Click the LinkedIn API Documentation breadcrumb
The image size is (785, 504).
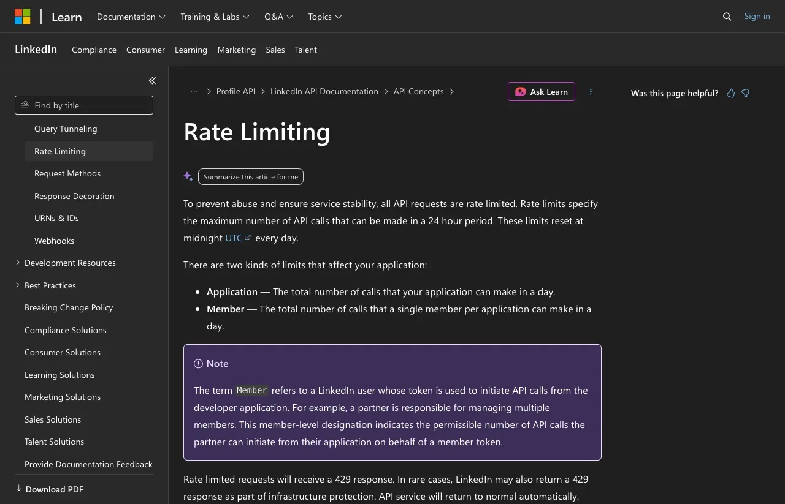pyautogui.click(x=324, y=91)
